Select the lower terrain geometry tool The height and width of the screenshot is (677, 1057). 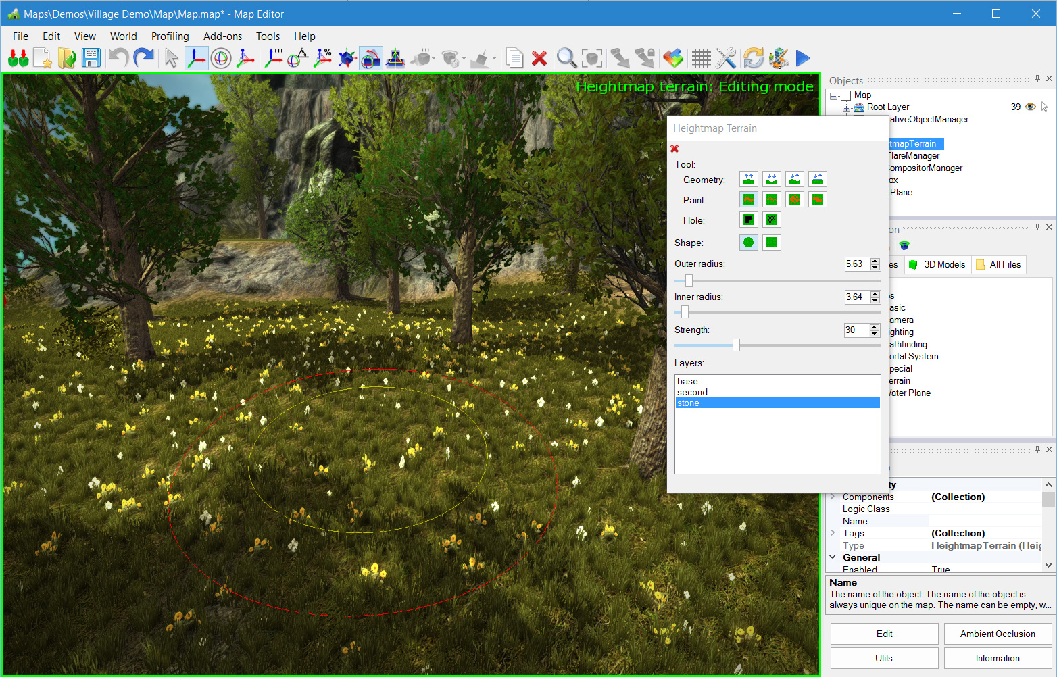772,179
